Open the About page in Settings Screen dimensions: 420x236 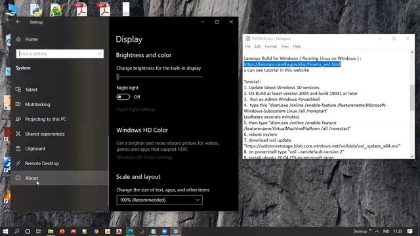[60, 178]
